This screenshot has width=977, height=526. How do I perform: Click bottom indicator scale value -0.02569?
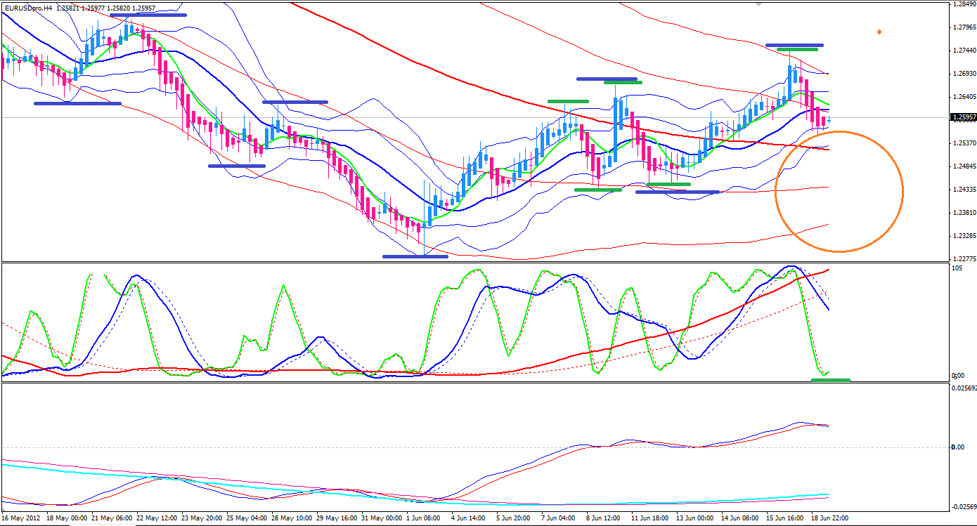[x=963, y=507]
